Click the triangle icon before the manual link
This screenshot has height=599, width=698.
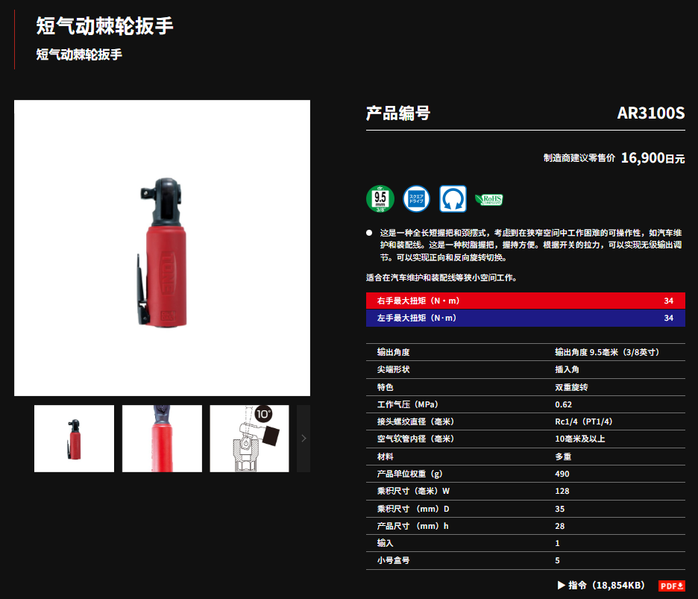tap(562, 585)
